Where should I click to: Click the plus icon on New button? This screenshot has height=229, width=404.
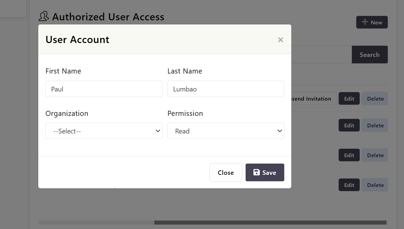pyautogui.click(x=365, y=22)
